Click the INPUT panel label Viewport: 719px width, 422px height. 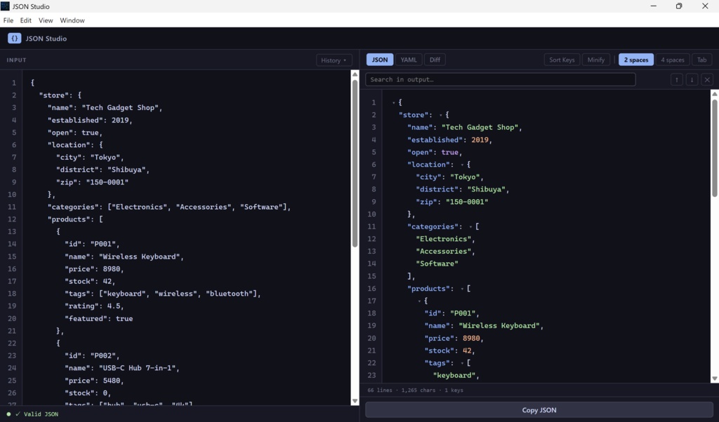17,60
